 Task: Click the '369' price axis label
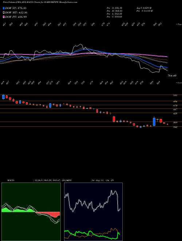click(175, 123)
